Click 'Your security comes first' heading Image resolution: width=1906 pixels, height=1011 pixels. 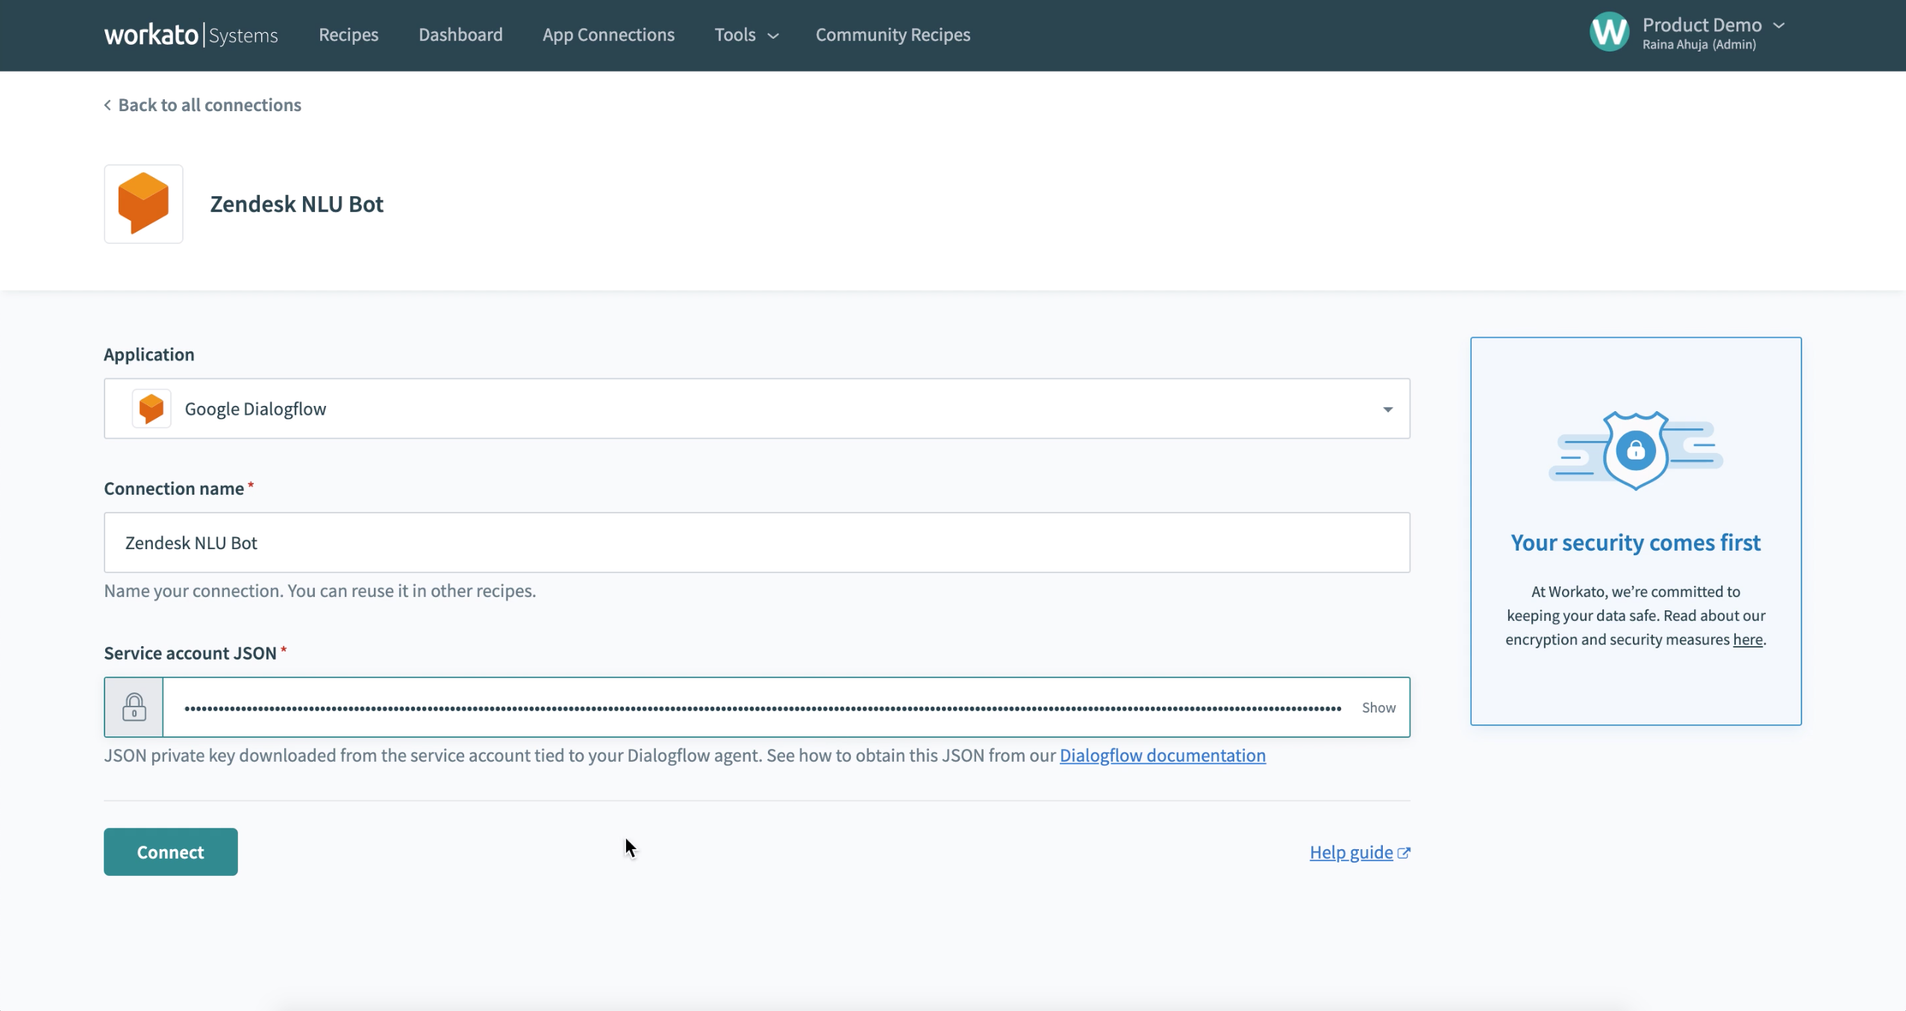[1635, 542]
